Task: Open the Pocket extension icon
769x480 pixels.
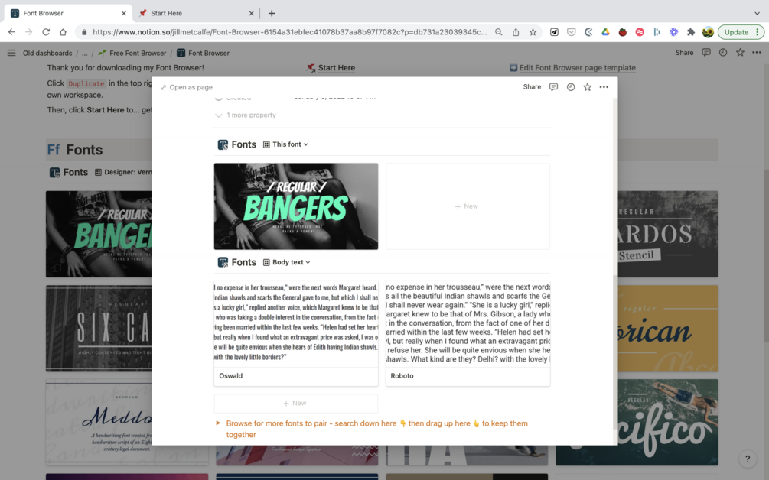Action: pyautogui.click(x=572, y=32)
